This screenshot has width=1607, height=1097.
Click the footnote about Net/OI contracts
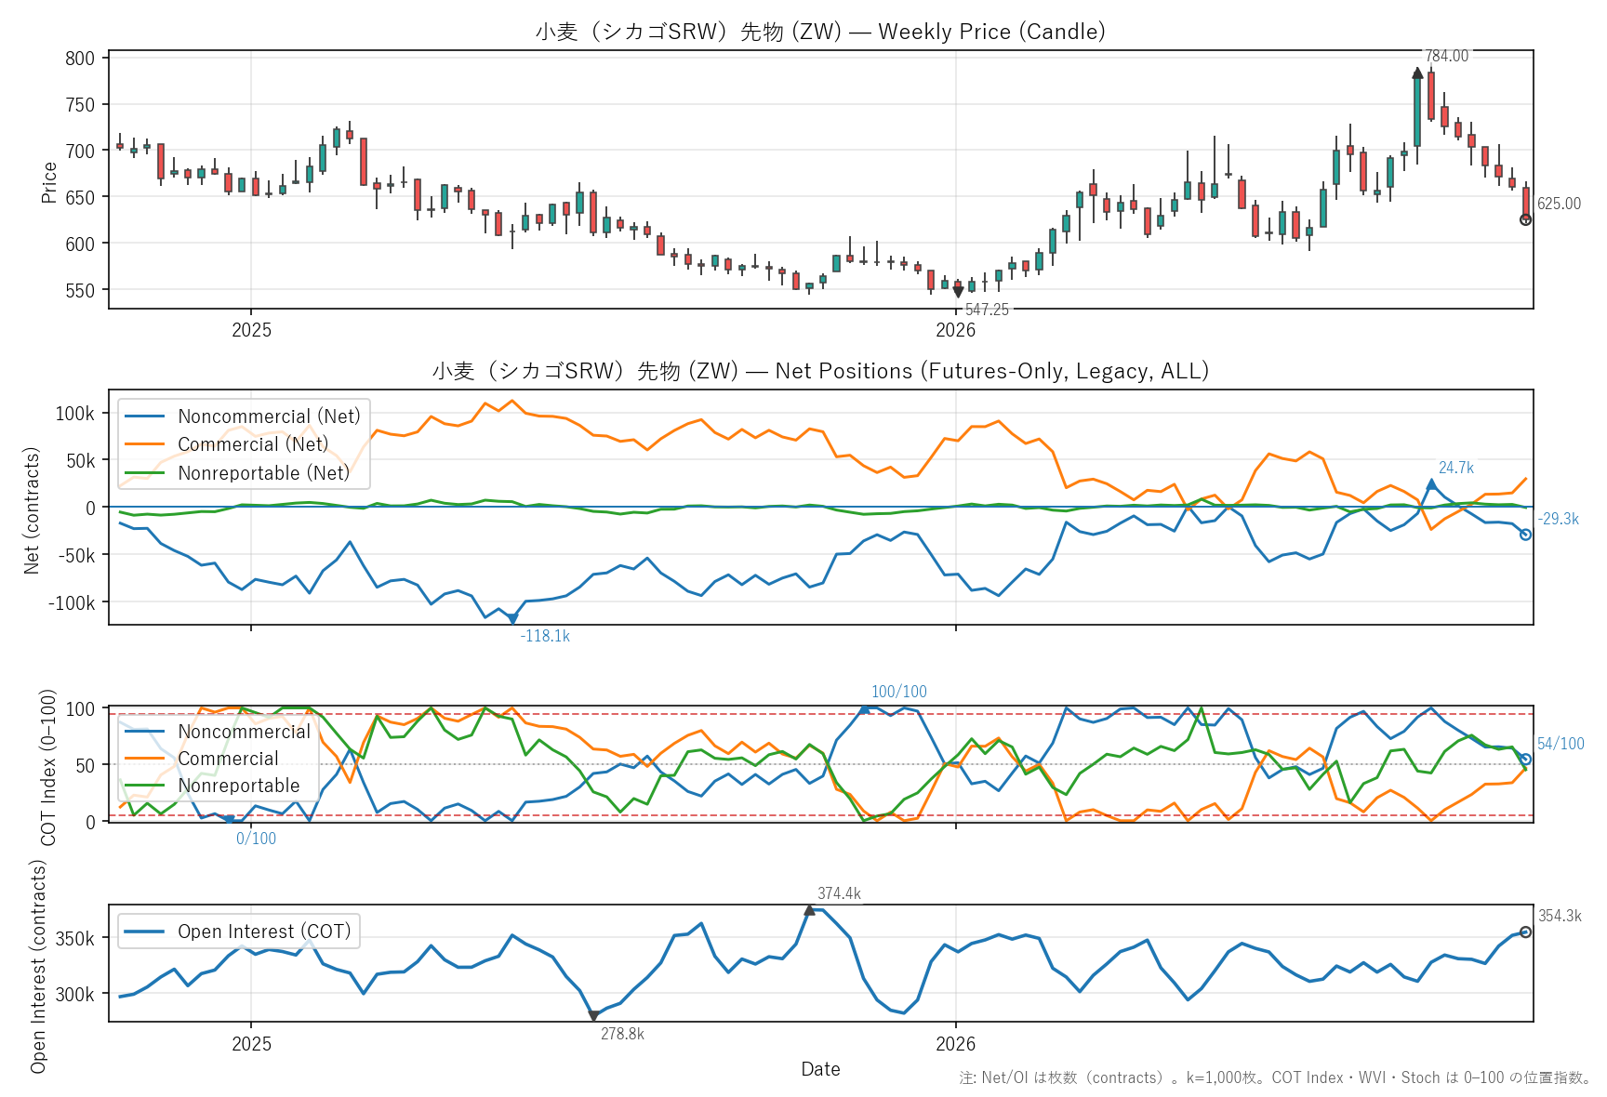[x=1275, y=1078]
